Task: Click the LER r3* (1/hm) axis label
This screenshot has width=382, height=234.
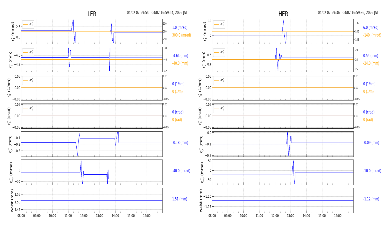Action: pos(9,88)
